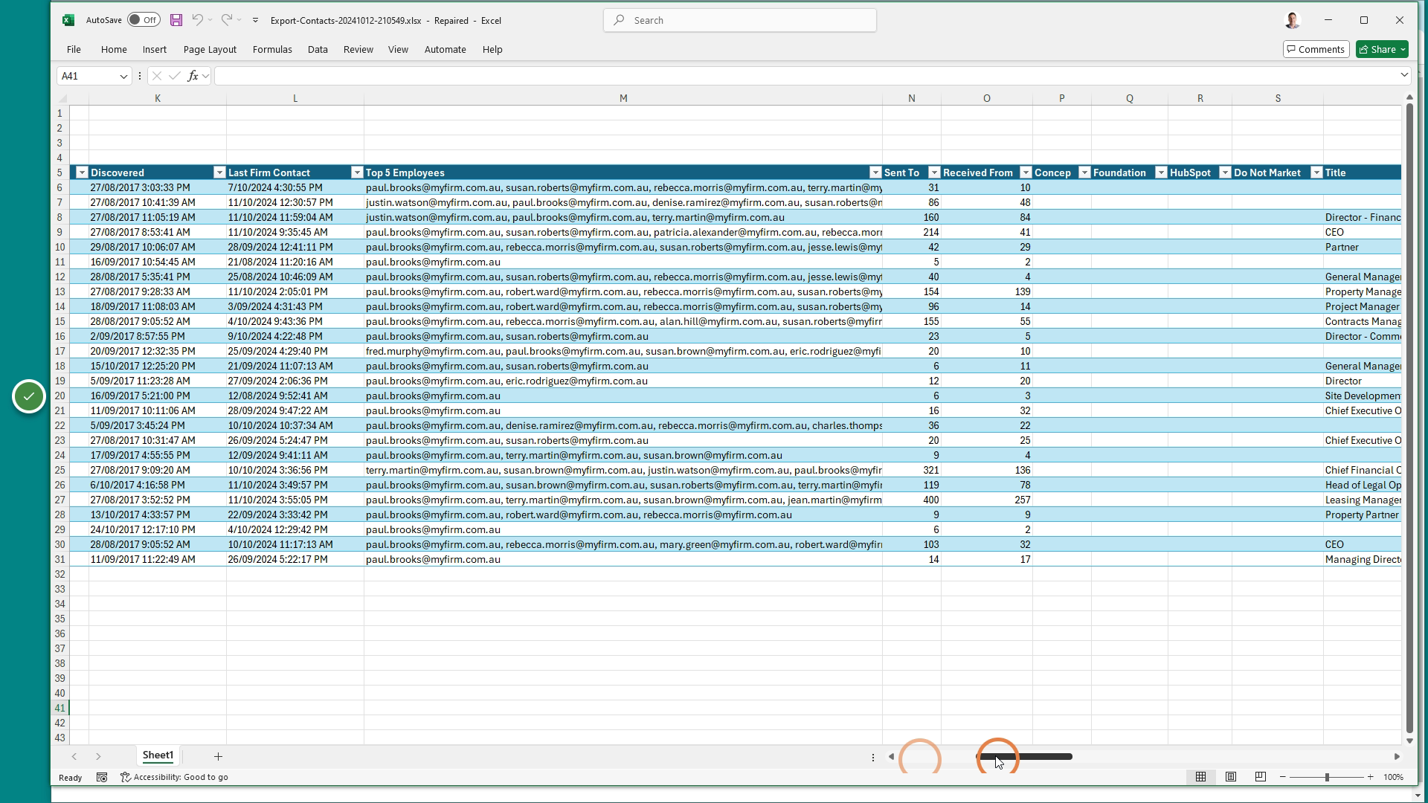The image size is (1428, 803).
Task: Open the Sent To column filter dropdown
Action: [x=934, y=172]
